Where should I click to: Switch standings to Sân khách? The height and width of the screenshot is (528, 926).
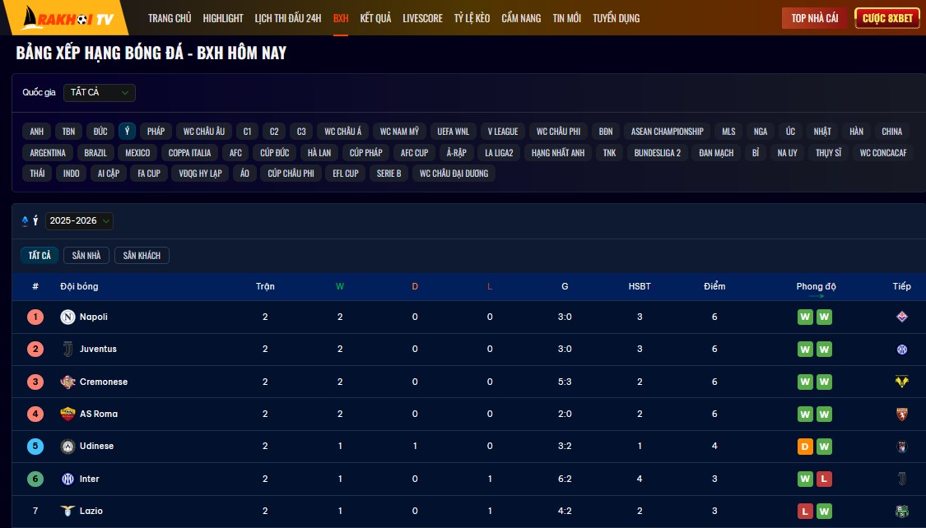[x=142, y=256]
